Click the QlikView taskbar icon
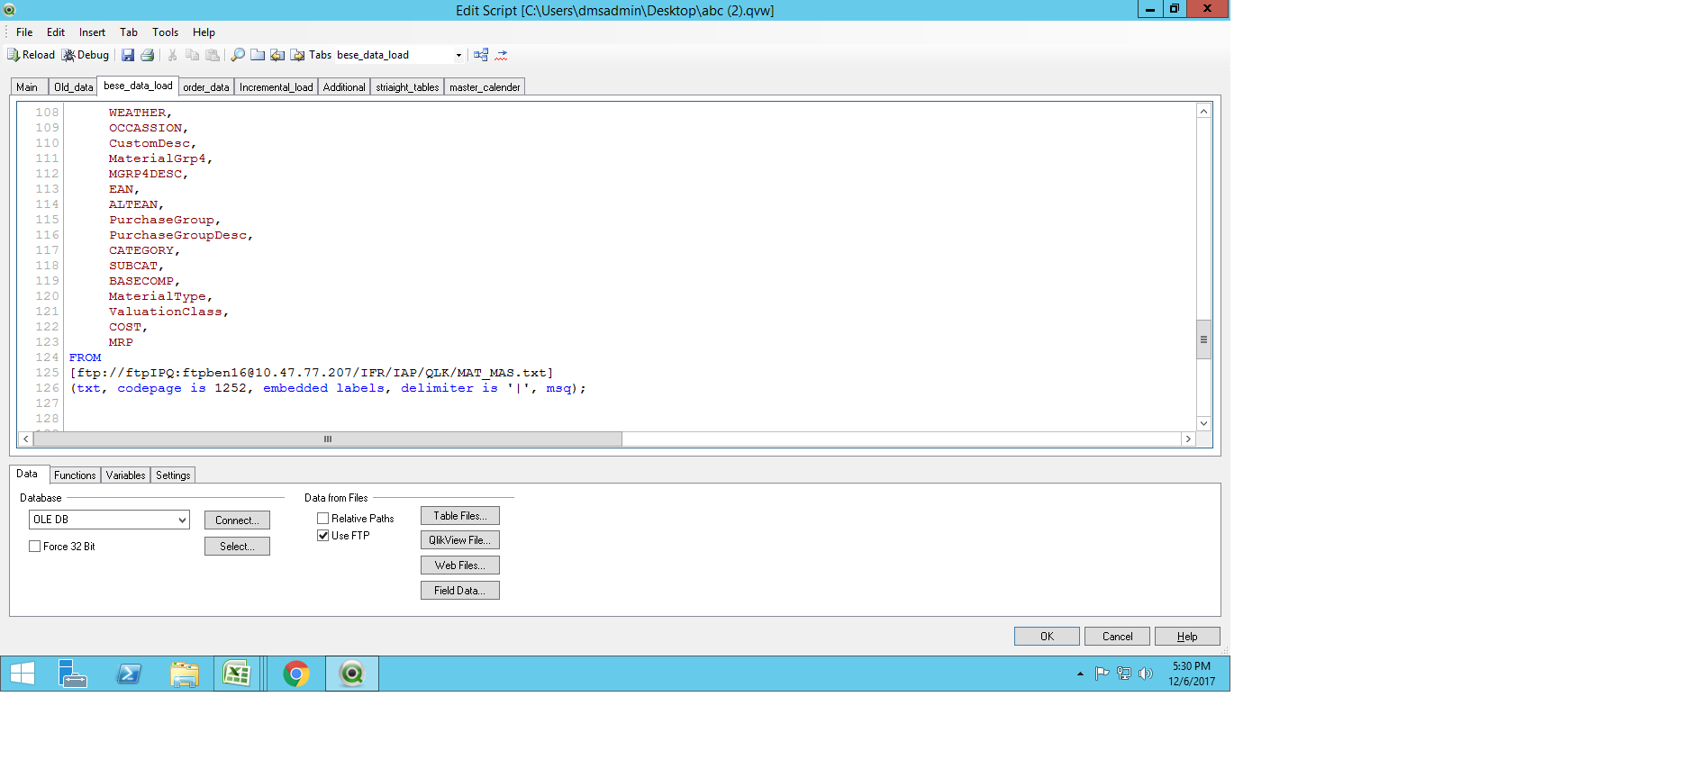 tap(352, 674)
